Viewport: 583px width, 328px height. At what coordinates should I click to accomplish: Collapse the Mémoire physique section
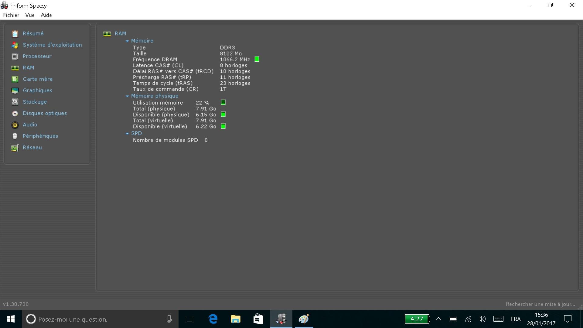click(x=127, y=96)
